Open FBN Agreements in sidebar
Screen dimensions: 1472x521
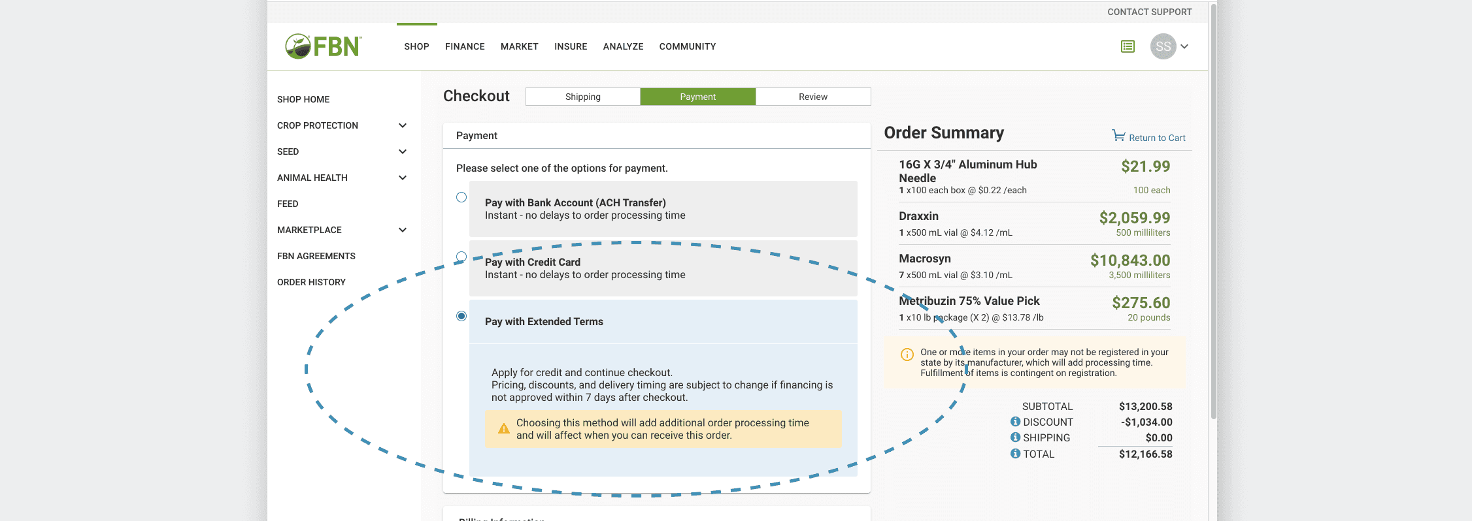[x=316, y=256]
